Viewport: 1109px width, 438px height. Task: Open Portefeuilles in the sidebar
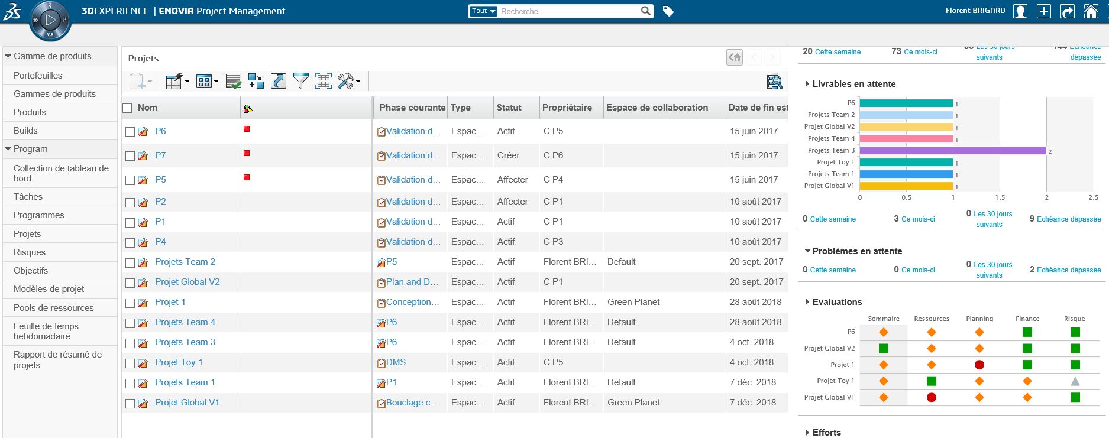tap(38, 76)
